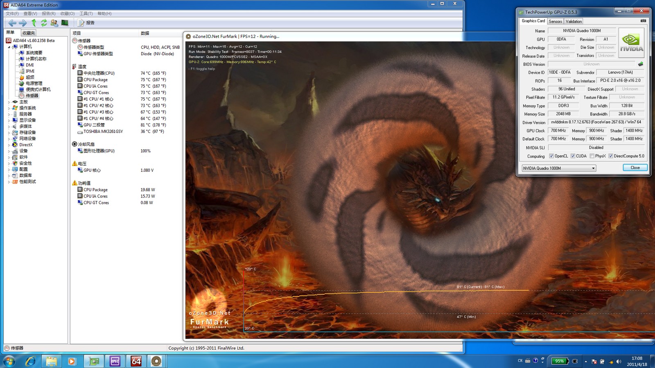
Task: Select 系统摘要 in the tree
Action: (34, 53)
